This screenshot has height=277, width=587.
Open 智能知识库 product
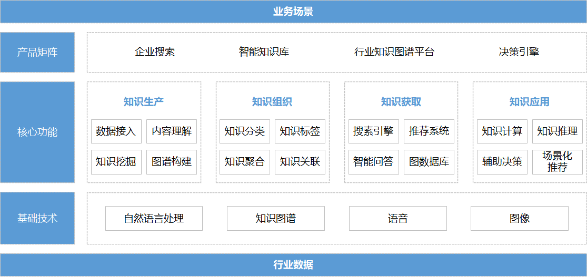[264, 52]
